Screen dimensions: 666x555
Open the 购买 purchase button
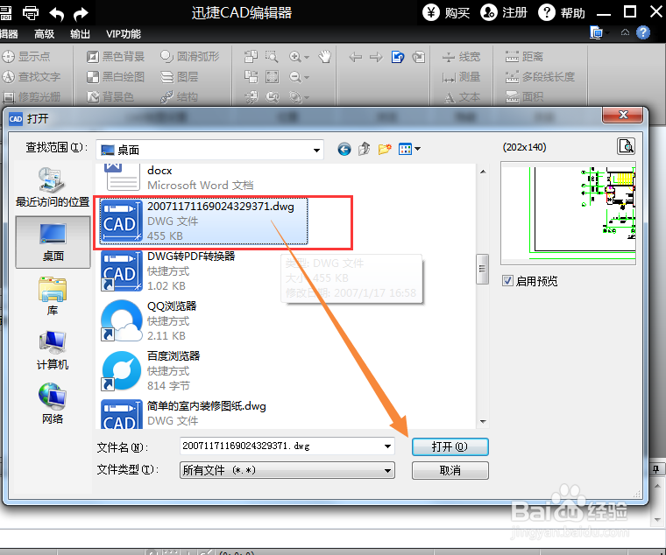coord(446,13)
